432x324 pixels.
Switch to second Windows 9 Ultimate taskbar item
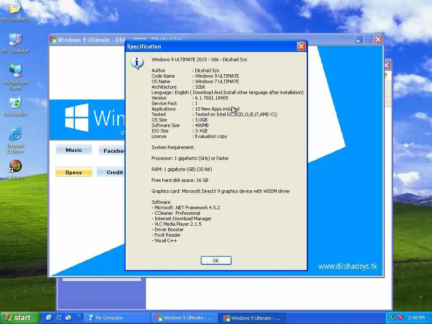tap(252, 318)
